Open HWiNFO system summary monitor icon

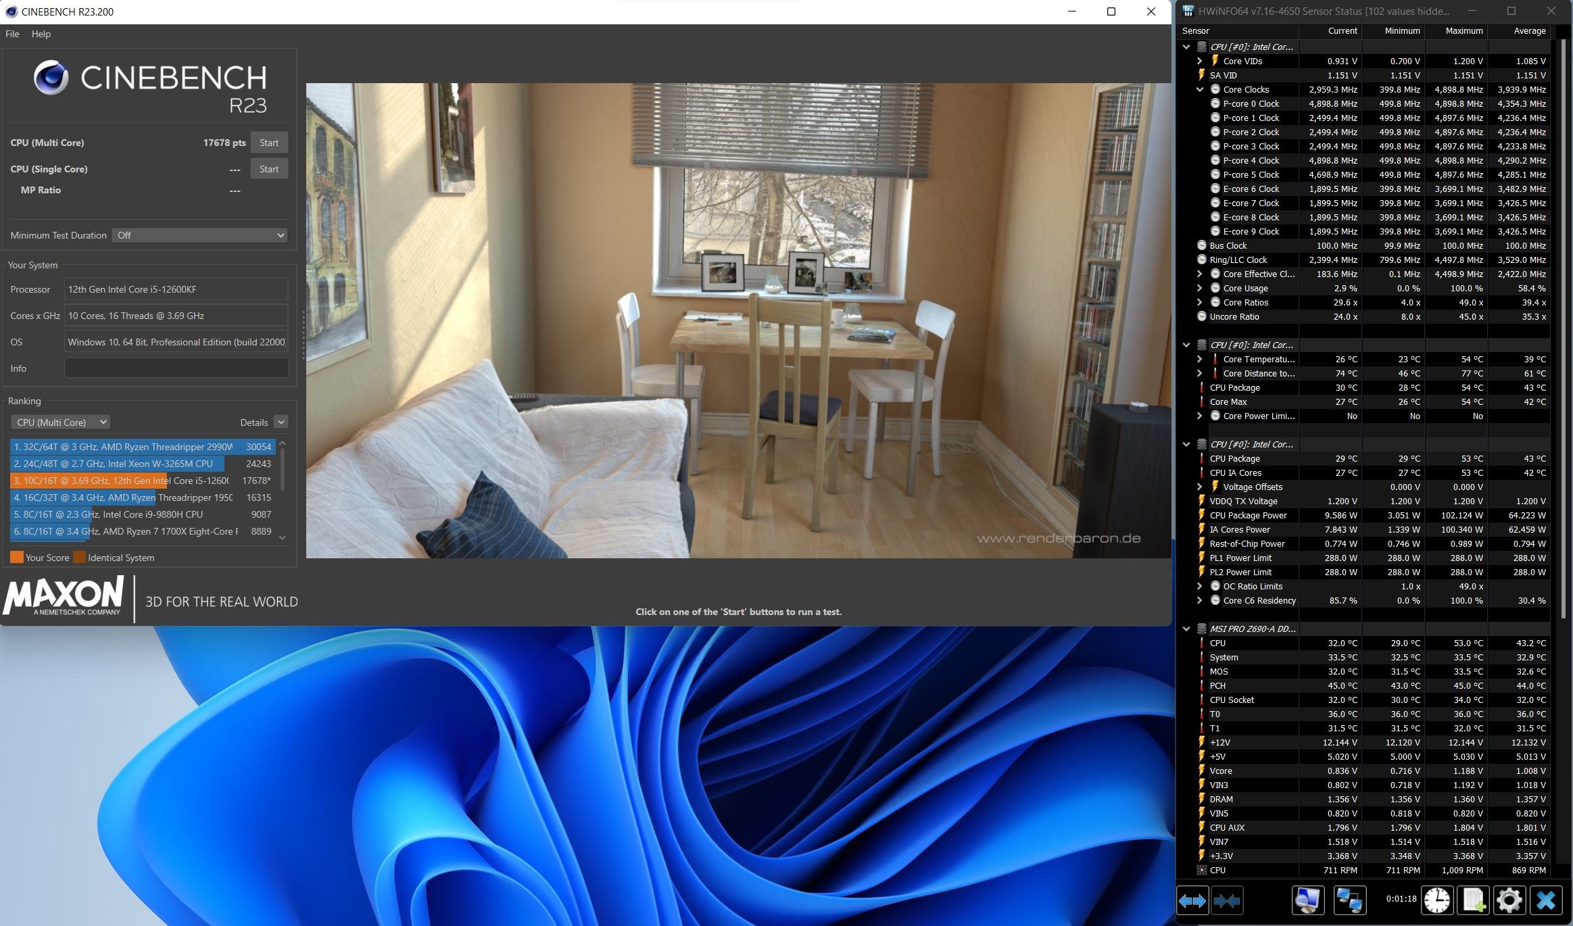pyautogui.click(x=1307, y=900)
